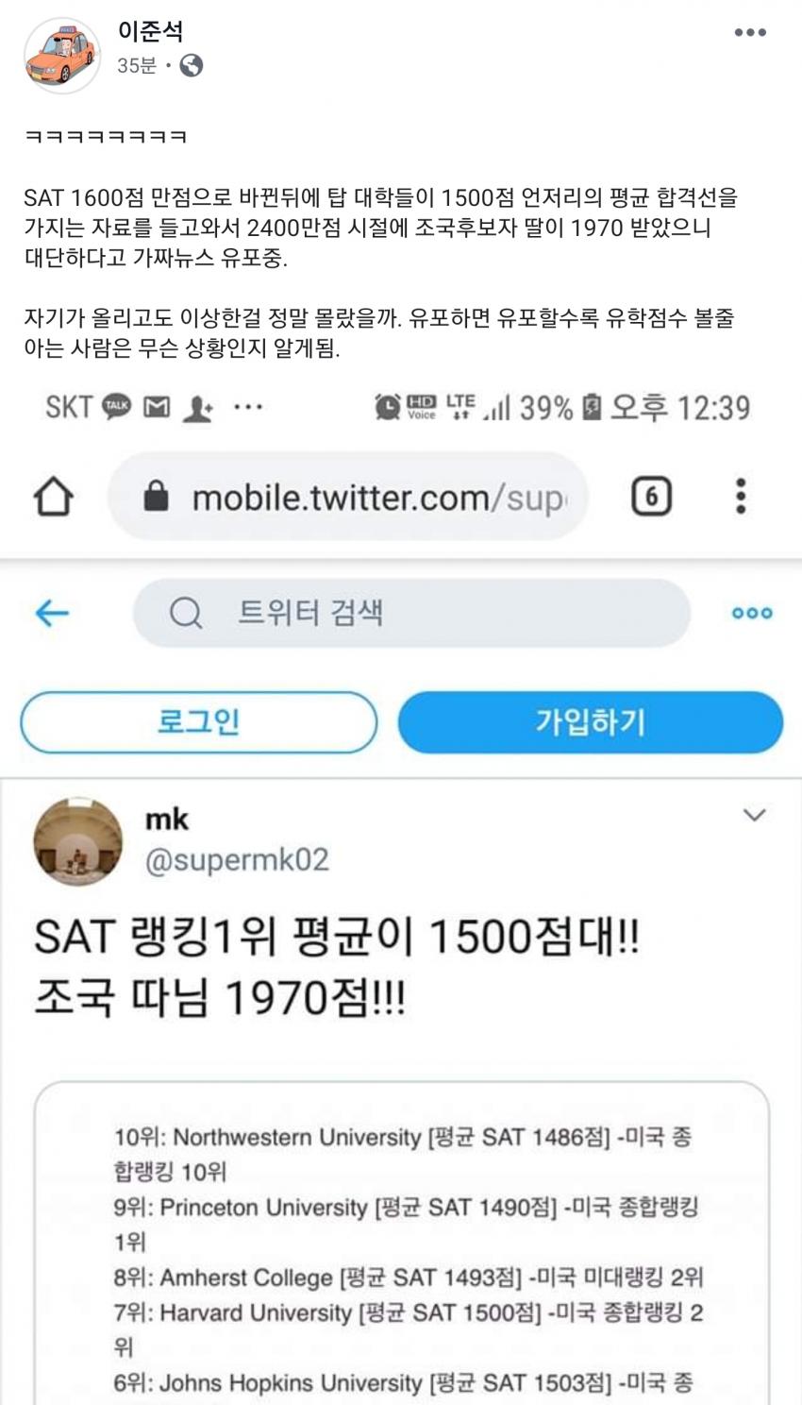802x1405 pixels.
Task: Open the browser tab counter showing 6
Action: (651, 496)
